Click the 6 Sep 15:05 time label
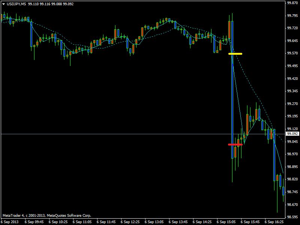Screen dimensions: 300x225 click(x=226, y=222)
